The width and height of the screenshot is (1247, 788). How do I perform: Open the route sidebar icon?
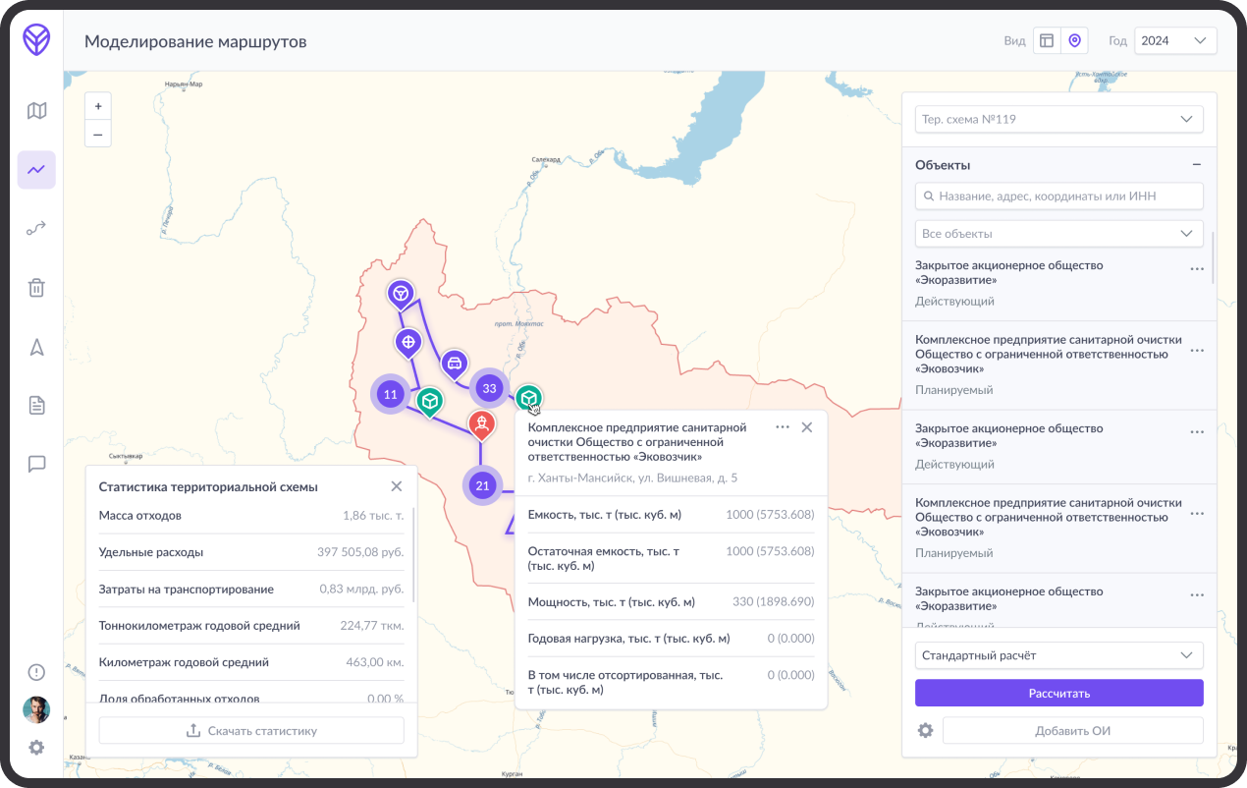coord(36,229)
